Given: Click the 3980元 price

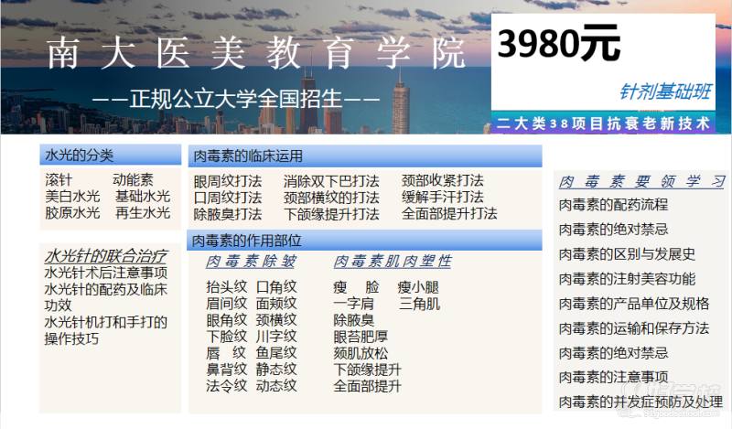Looking at the screenshot, I should tap(559, 43).
